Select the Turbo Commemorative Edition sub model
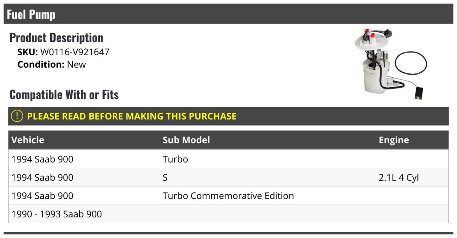This screenshot has width=457, height=238. click(x=228, y=196)
